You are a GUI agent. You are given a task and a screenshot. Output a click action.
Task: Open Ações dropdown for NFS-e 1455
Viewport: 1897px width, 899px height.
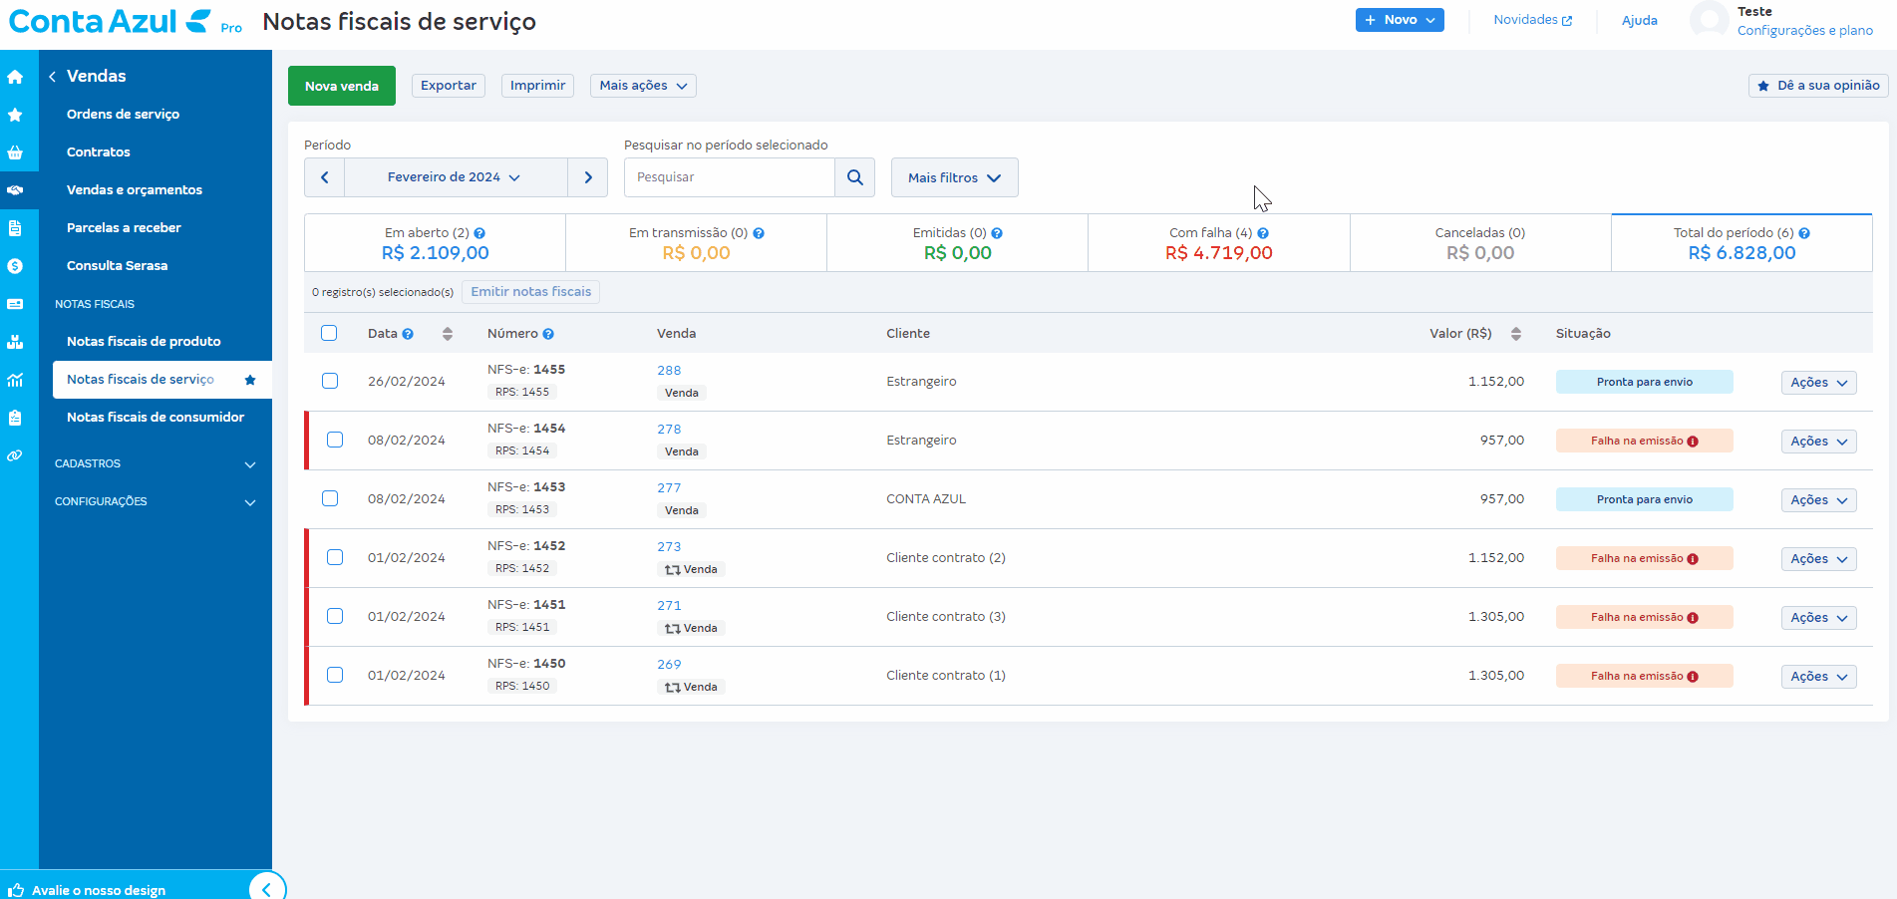1818,383
